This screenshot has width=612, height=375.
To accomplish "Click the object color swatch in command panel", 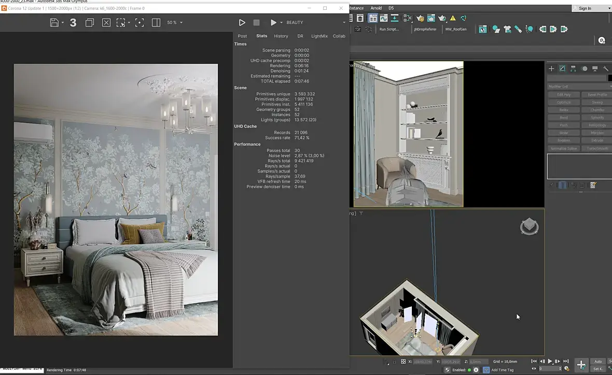I will (610, 78).
